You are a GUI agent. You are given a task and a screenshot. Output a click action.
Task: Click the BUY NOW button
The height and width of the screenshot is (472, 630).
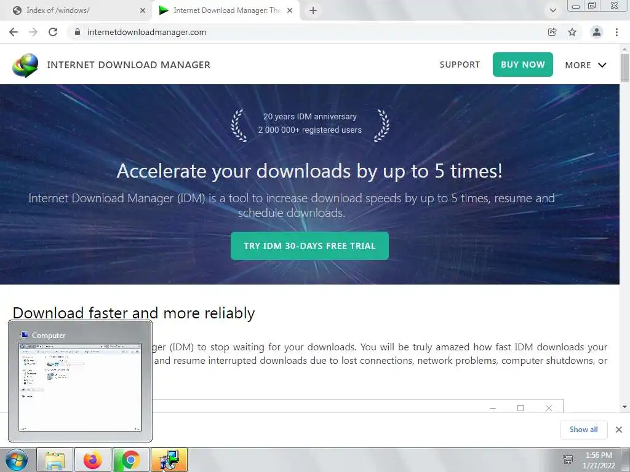click(x=523, y=65)
